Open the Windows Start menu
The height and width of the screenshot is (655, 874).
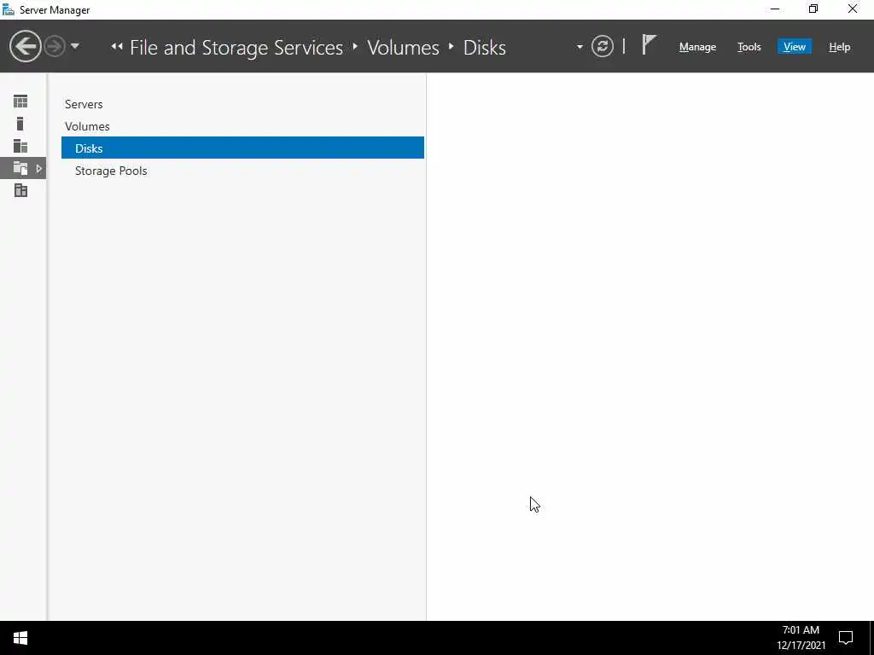click(20, 638)
